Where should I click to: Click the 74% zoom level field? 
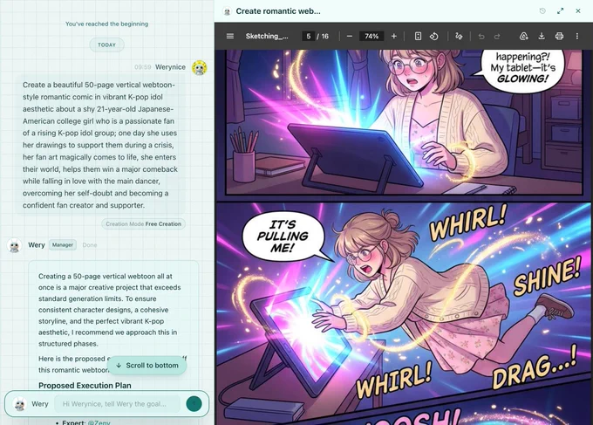tap(371, 36)
